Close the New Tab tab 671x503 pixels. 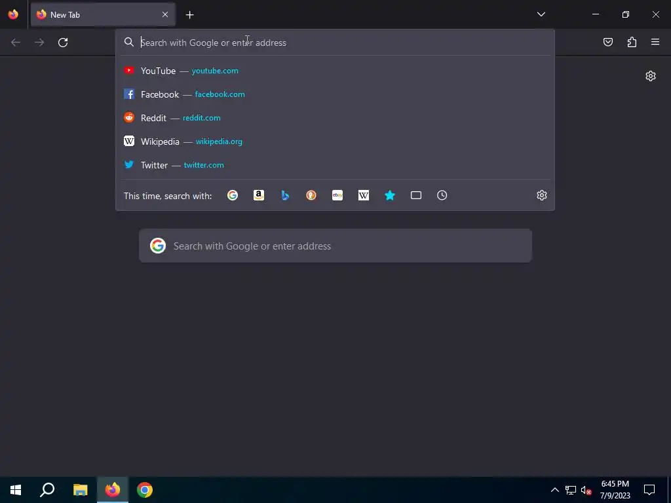tap(165, 14)
